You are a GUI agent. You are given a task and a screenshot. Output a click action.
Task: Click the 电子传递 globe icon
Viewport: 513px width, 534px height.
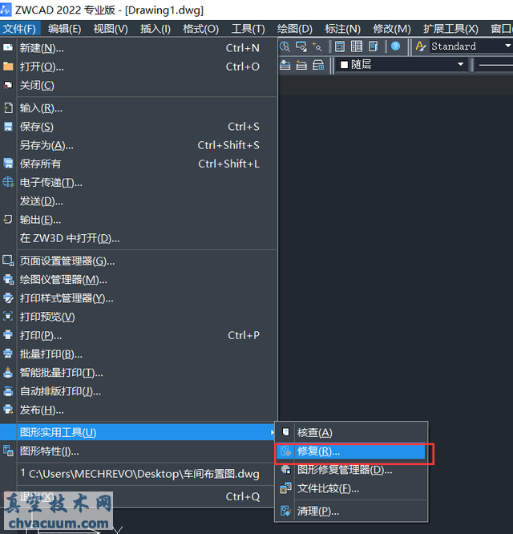[x=8, y=182]
